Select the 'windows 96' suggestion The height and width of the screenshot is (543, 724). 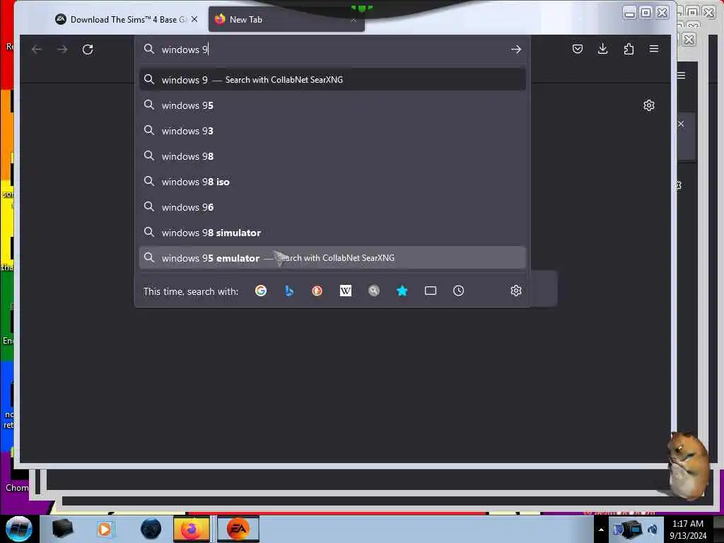[x=332, y=207]
